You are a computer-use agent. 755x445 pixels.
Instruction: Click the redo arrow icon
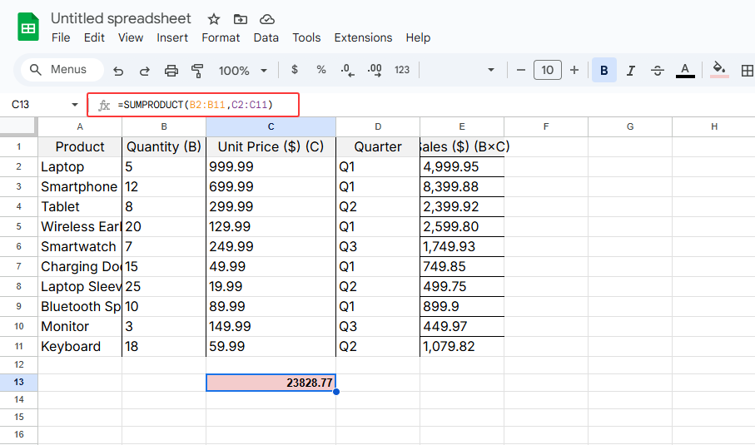point(145,71)
